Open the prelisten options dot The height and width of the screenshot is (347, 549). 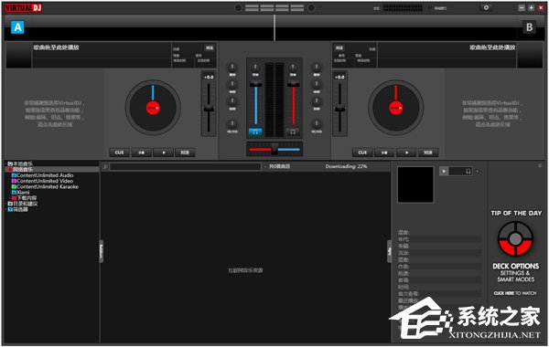tap(478, 172)
